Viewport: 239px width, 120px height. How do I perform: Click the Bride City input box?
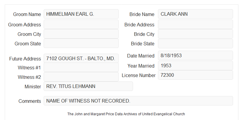195,34
